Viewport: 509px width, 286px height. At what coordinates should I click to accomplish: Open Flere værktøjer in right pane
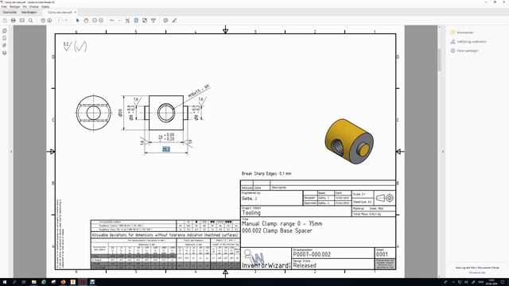[x=464, y=51]
